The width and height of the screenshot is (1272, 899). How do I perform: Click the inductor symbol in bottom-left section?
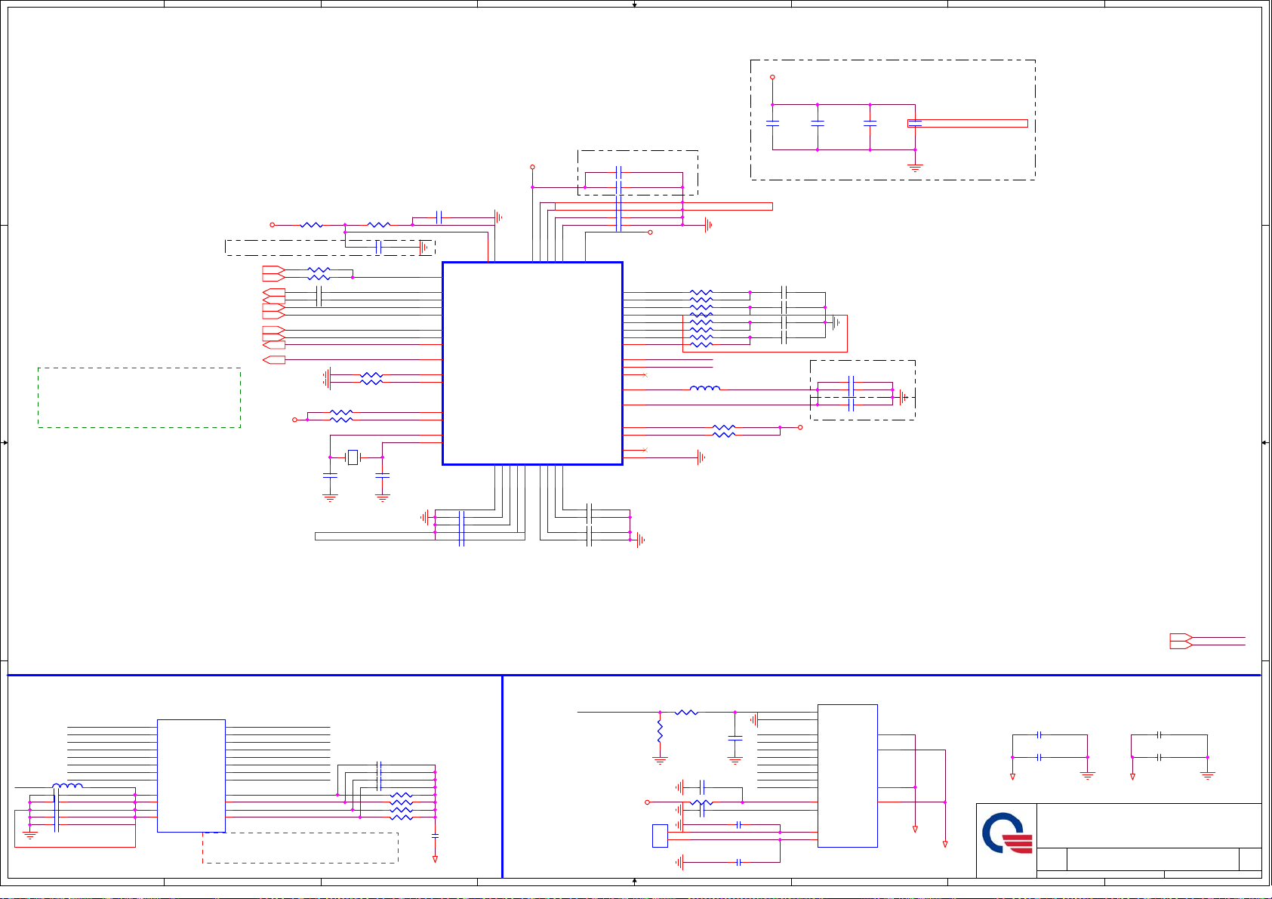coord(67,786)
